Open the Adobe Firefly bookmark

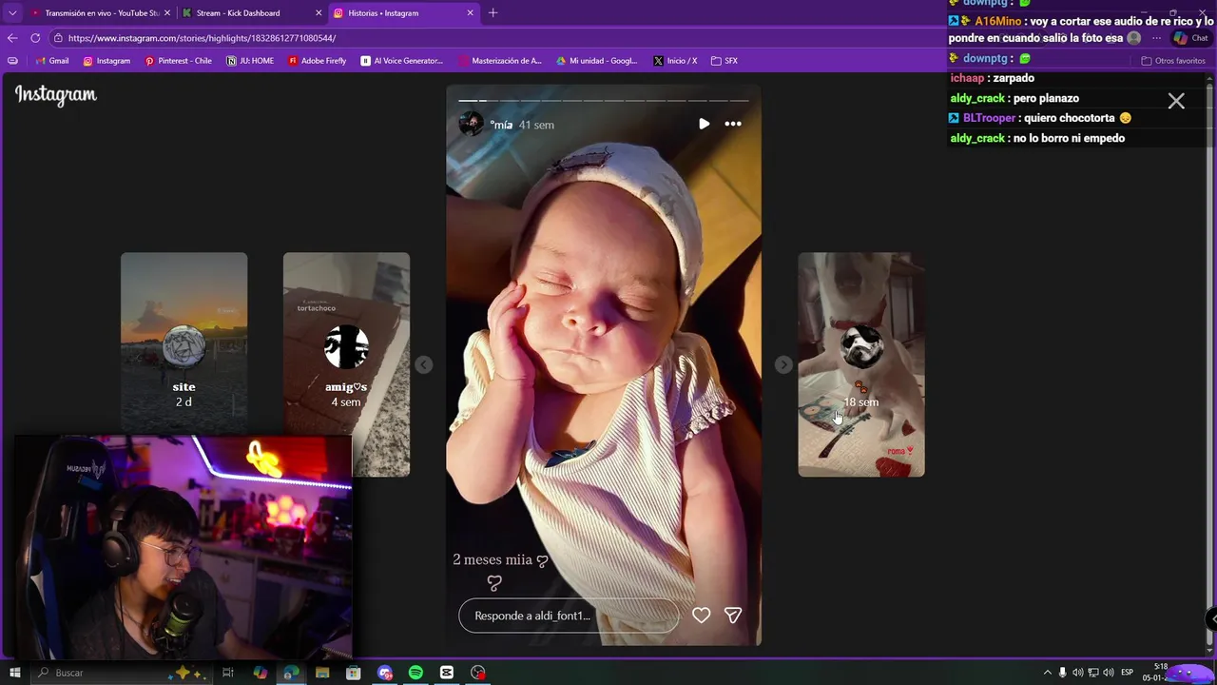click(x=317, y=61)
